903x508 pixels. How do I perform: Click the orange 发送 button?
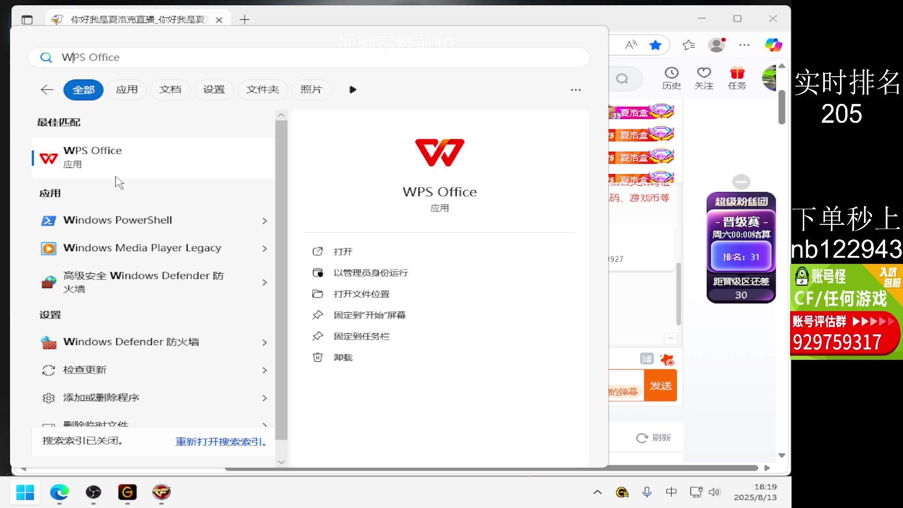point(660,386)
